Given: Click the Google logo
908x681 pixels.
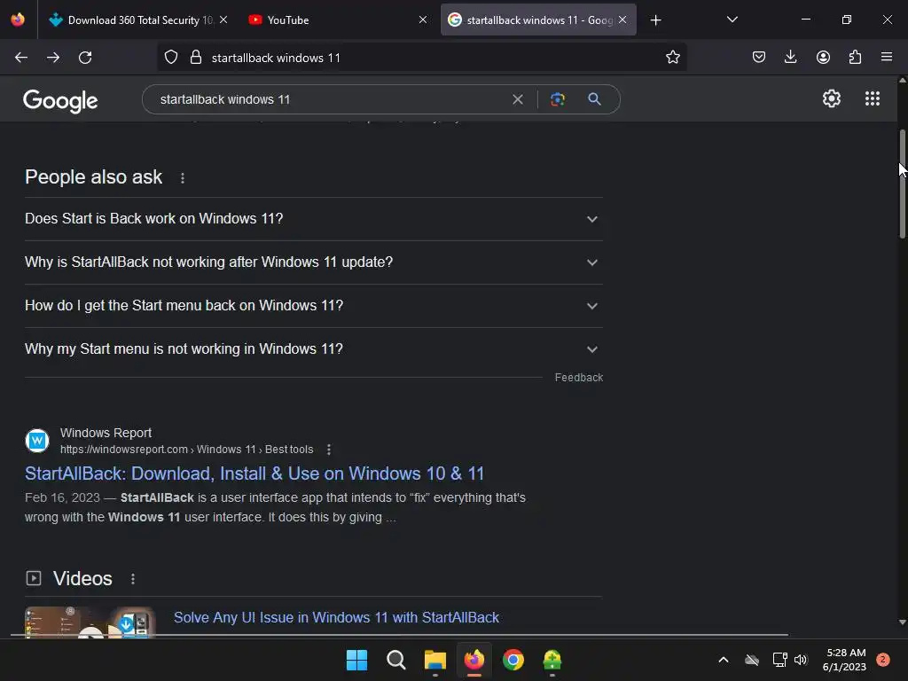Looking at the screenshot, I should [60, 101].
